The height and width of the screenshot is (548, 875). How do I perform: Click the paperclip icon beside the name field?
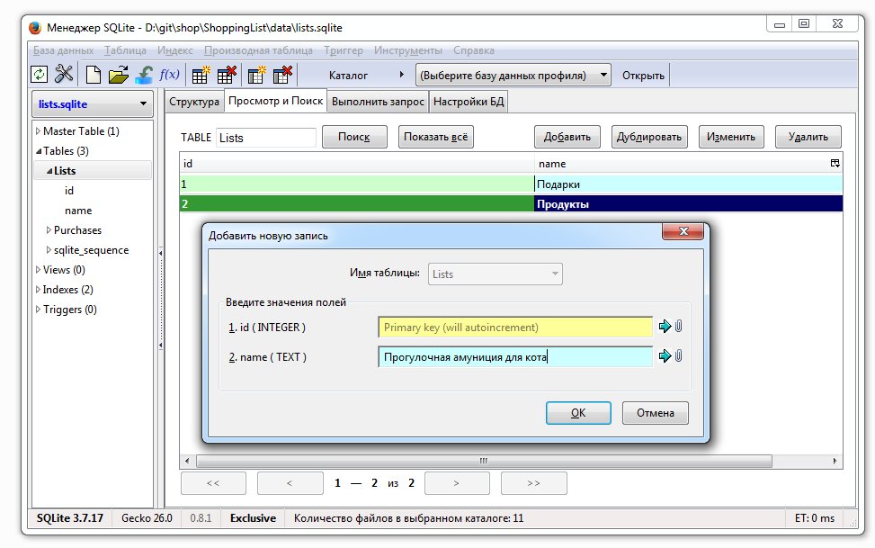(679, 355)
